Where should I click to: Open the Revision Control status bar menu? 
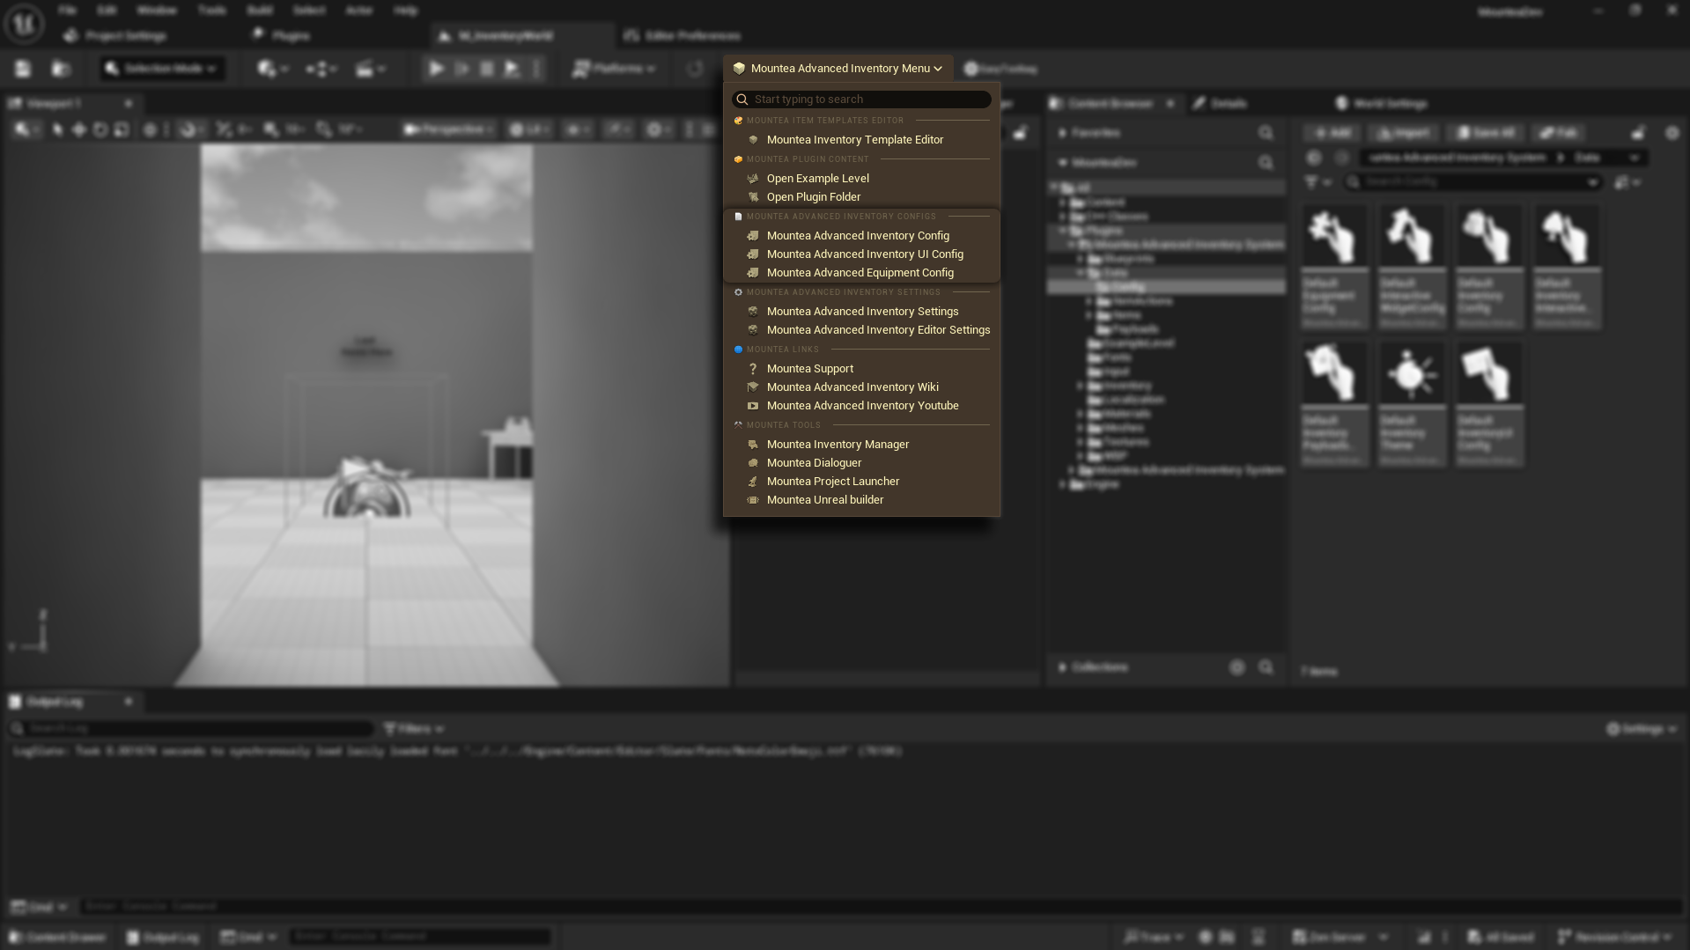click(1616, 937)
